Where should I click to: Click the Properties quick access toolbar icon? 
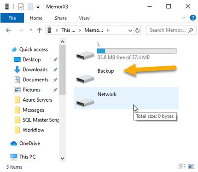tap(21, 7)
